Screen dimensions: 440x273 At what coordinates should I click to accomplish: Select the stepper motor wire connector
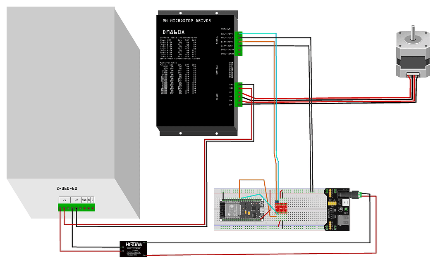(x=413, y=75)
